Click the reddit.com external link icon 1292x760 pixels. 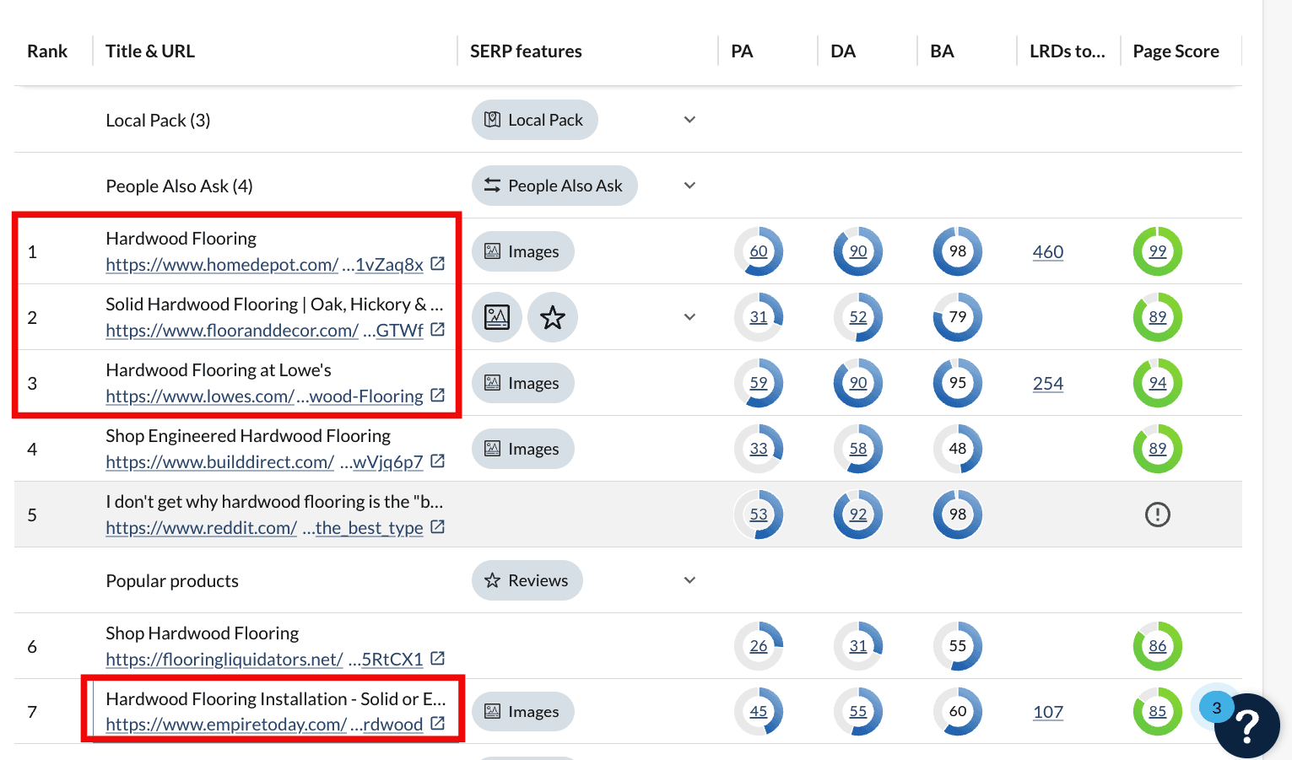click(437, 527)
